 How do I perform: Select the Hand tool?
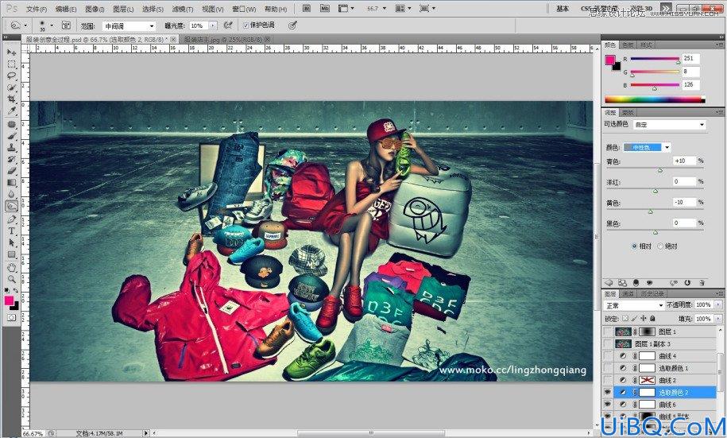click(x=12, y=267)
